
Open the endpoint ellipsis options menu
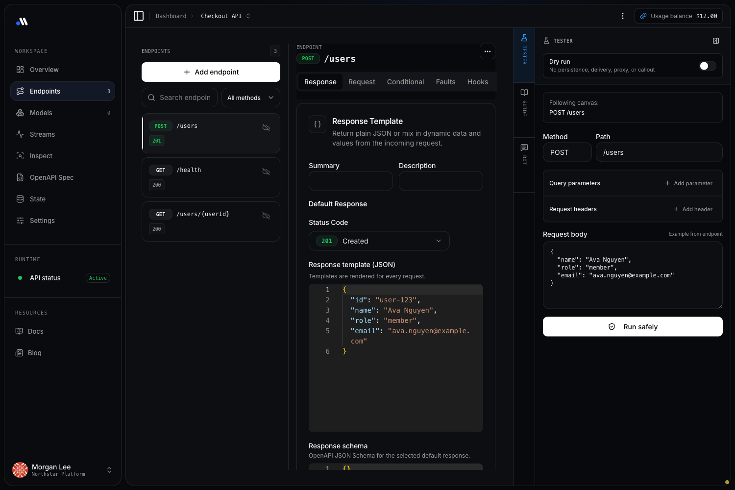[x=487, y=51]
